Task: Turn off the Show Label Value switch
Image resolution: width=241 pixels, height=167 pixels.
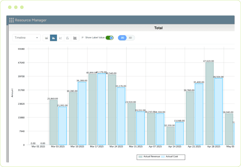Action: (110, 38)
